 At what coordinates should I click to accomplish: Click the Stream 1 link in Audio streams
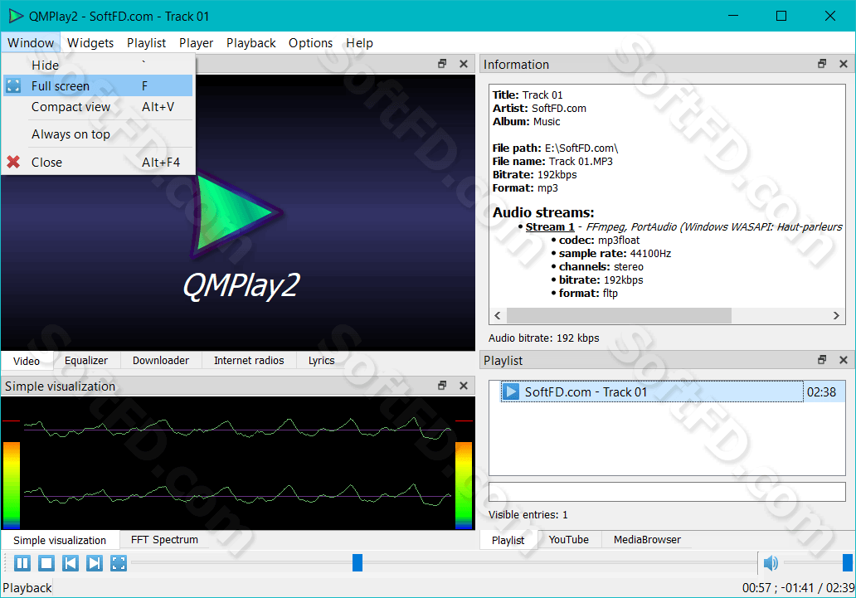(550, 226)
